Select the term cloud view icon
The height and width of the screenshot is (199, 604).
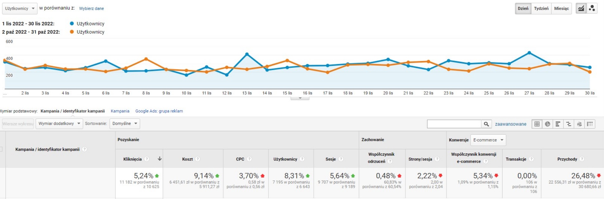(579, 124)
